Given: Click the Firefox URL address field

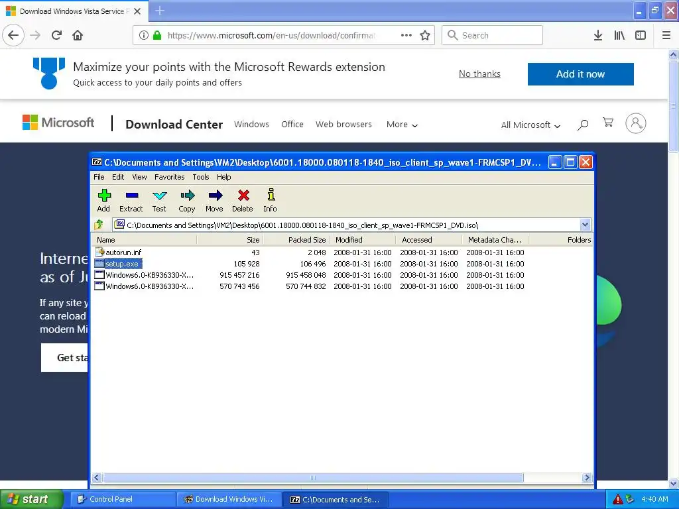Looking at the screenshot, I should 271,35.
